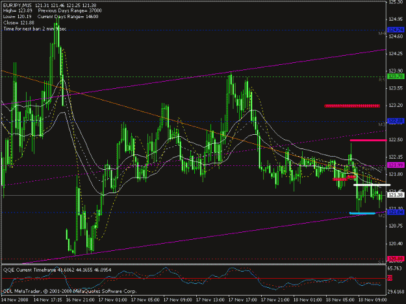406x304 pixels.
Task: Click the 124.95 price scale value
Action: [x=396, y=19]
